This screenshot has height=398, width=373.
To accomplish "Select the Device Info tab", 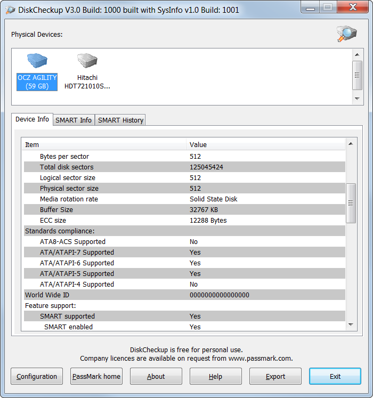I will pos(33,119).
